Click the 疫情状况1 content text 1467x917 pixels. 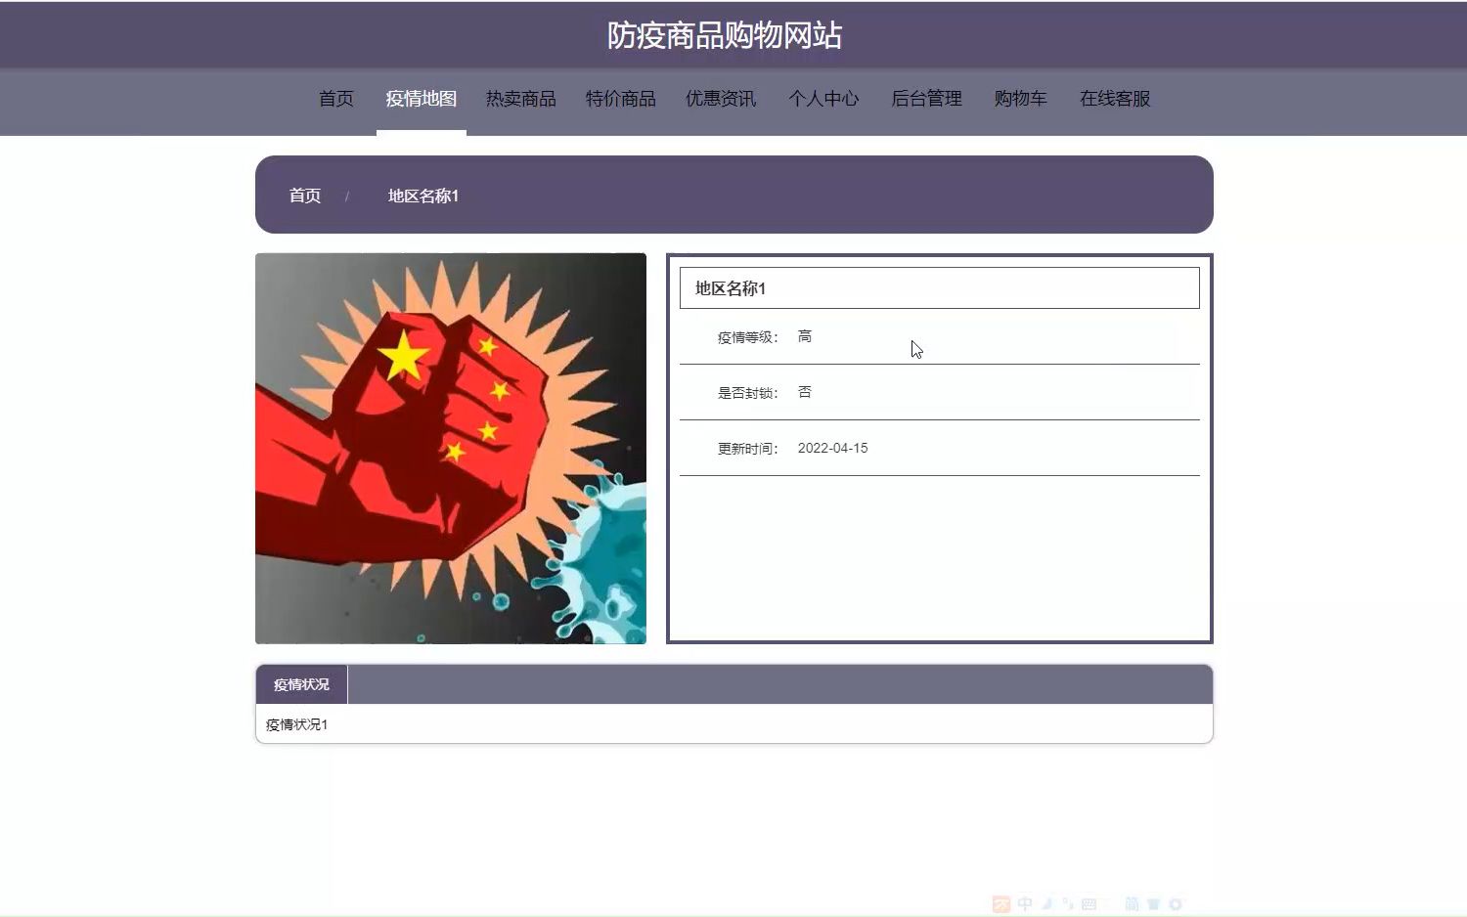(x=296, y=724)
